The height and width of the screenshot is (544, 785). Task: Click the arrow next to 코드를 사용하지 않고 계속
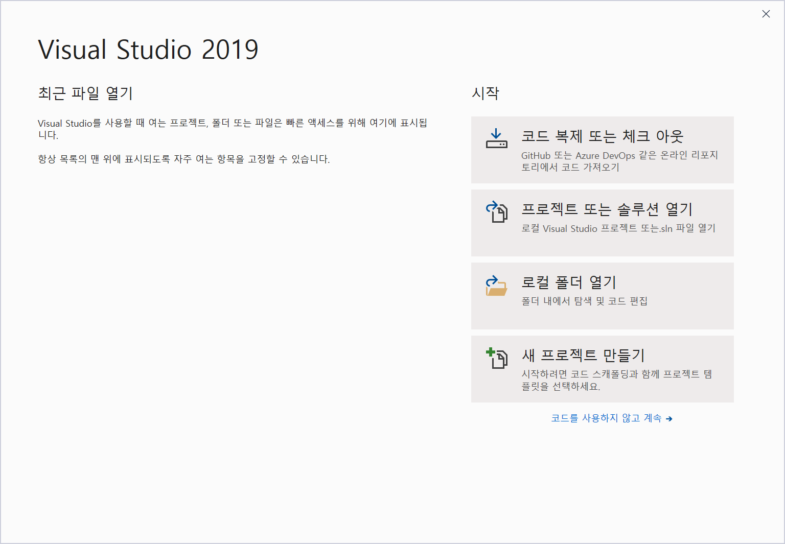[x=669, y=419]
